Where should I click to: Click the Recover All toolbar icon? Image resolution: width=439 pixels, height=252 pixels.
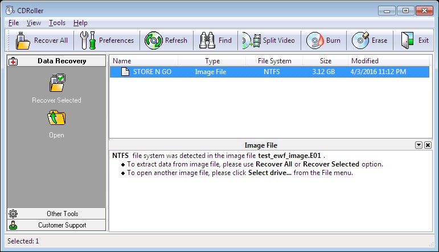point(23,40)
